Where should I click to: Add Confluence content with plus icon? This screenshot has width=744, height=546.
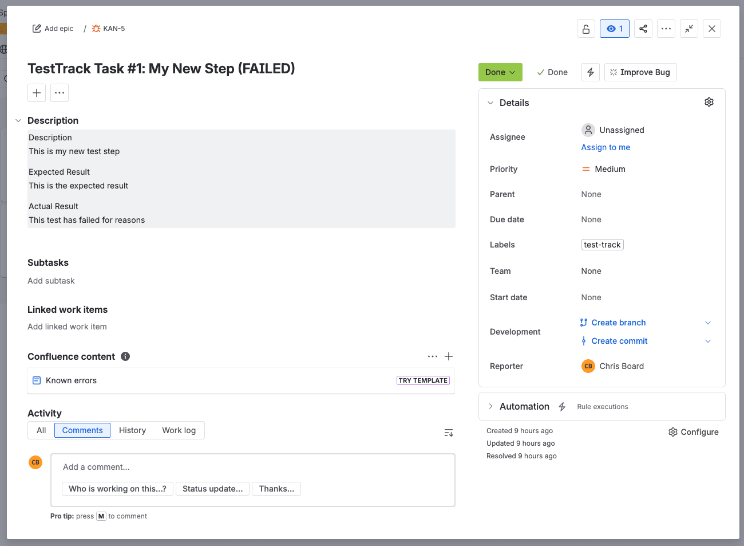click(x=449, y=356)
